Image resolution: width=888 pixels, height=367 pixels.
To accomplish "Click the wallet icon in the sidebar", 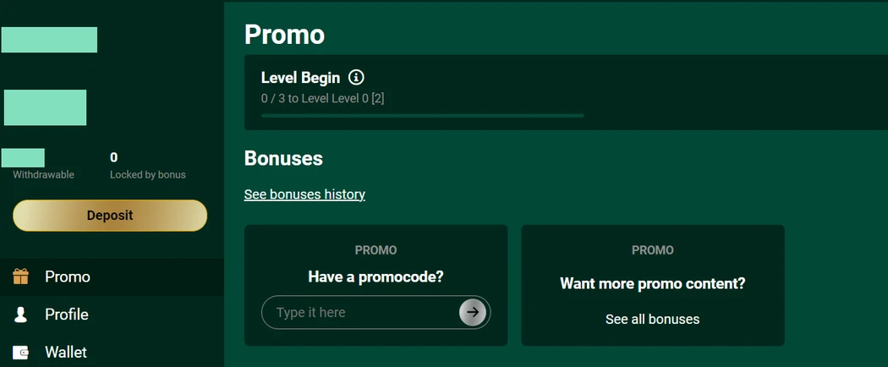I will [21, 352].
